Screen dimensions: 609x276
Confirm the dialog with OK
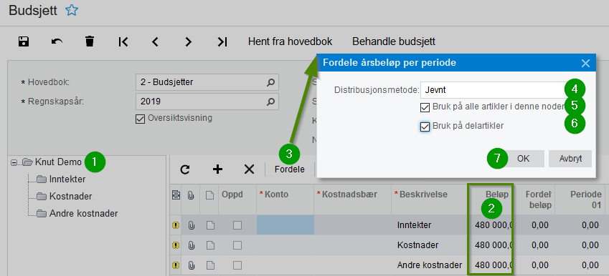point(523,159)
